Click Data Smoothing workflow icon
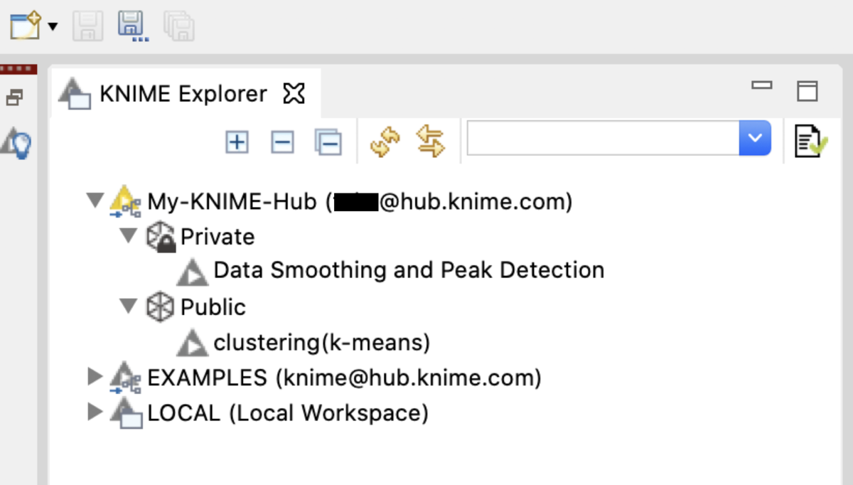The height and width of the screenshot is (485, 853). (x=193, y=272)
